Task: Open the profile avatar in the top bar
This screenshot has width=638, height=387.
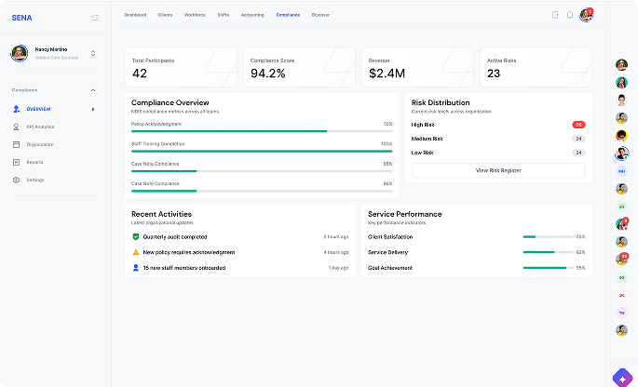Action: (586, 15)
